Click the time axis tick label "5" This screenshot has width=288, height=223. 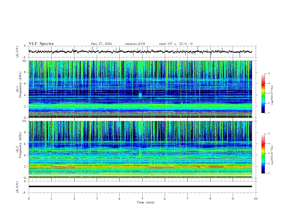tap(142, 199)
